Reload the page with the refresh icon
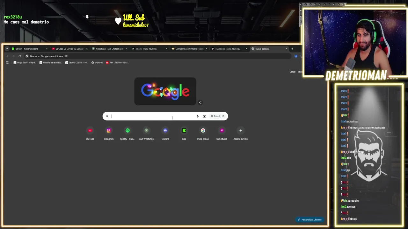This screenshot has width=408, height=229. 19,56
